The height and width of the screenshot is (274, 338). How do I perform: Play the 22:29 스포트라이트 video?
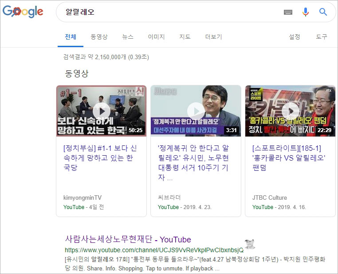(x=290, y=111)
